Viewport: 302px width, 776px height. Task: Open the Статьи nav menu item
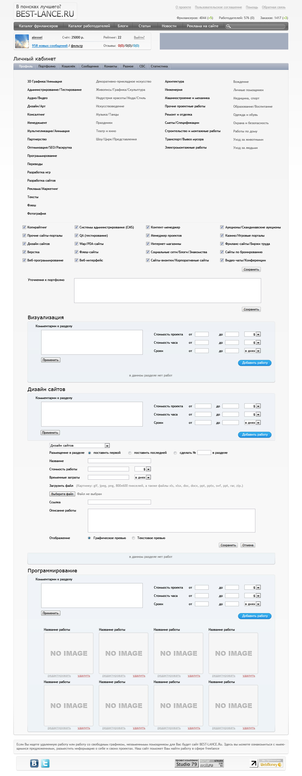tap(144, 26)
